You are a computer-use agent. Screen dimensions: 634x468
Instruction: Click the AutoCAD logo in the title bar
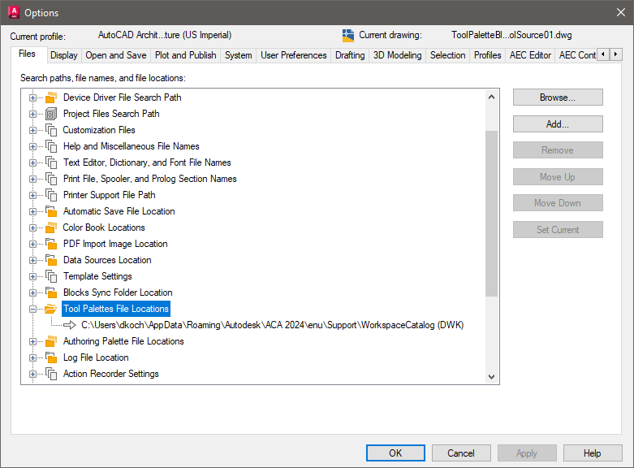[14, 12]
